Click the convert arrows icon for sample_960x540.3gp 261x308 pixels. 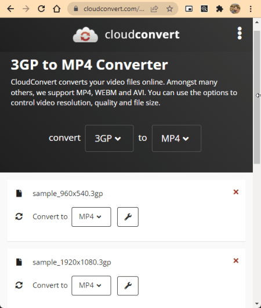click(19, 216)
